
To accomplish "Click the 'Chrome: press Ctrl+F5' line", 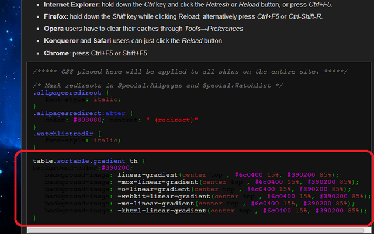I will click(95, 53).
